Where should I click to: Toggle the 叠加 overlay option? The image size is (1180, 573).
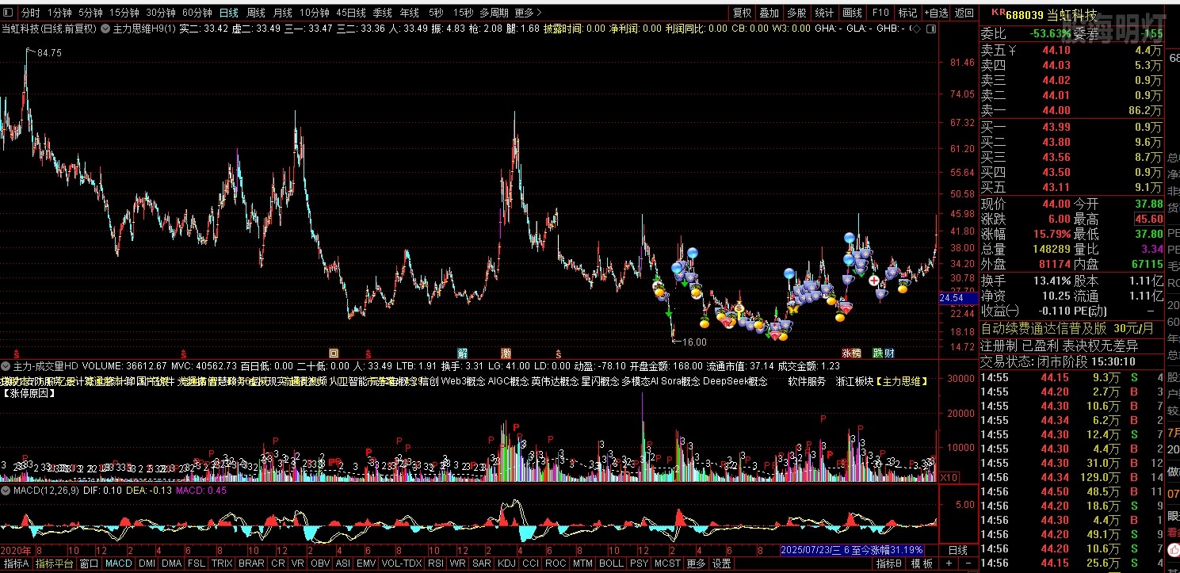click(769, 13)
